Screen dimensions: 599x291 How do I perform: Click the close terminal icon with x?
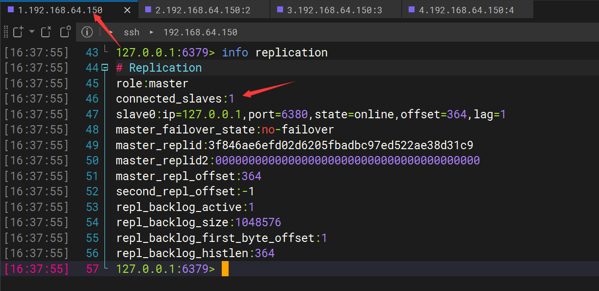(46, 32)
